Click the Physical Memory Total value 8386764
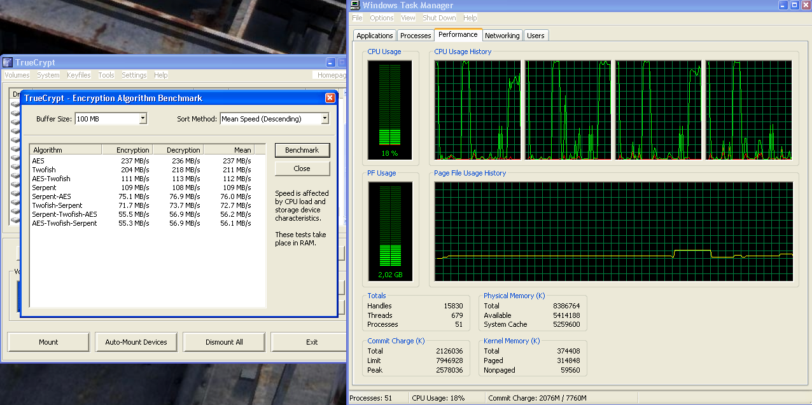Screen dimensions: 812x405 click(565, 306)
